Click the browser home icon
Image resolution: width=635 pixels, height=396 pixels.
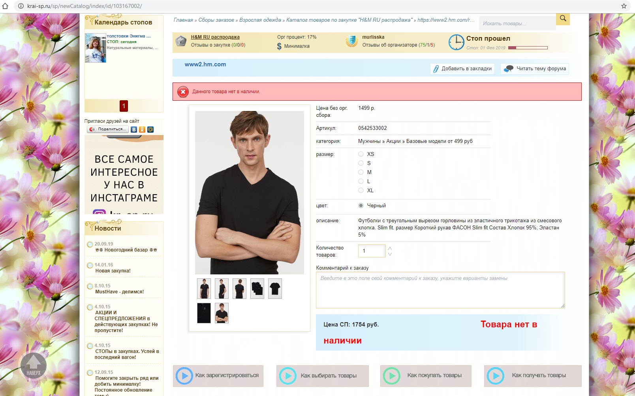coord(6,6)
